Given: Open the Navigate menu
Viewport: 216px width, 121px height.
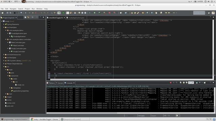Looking at the screenshot, I should pos(13,9).
